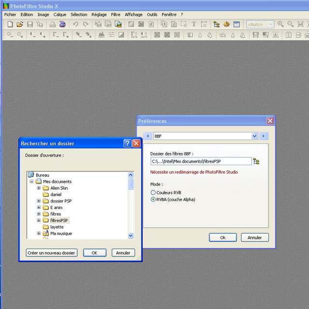Collapse the Mes documents tree node

click(x=31, y=182)
